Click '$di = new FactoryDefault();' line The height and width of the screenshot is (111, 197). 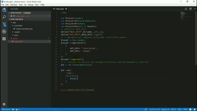click(x=76, y=65)
